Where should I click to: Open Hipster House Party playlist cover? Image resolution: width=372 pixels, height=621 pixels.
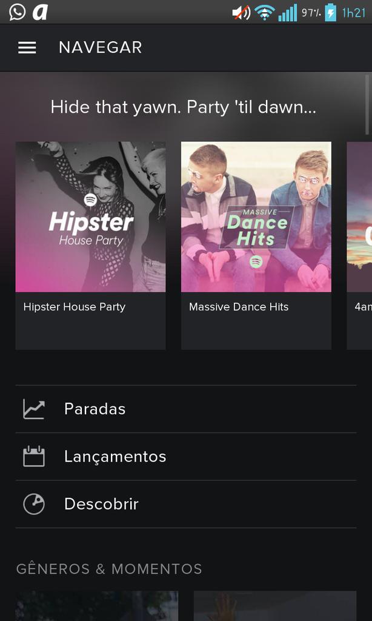click(x=91, y=217)
